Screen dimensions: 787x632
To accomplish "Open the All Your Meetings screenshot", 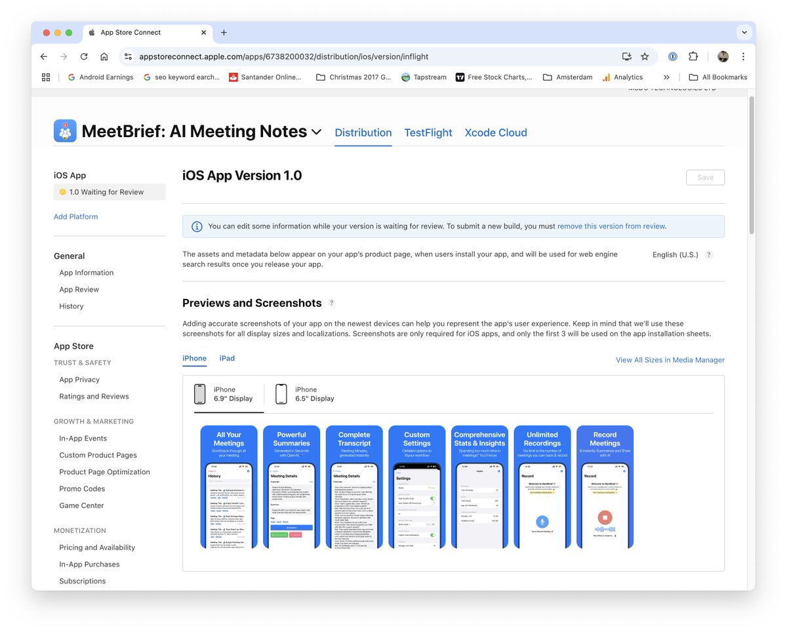I will [229, 487].
